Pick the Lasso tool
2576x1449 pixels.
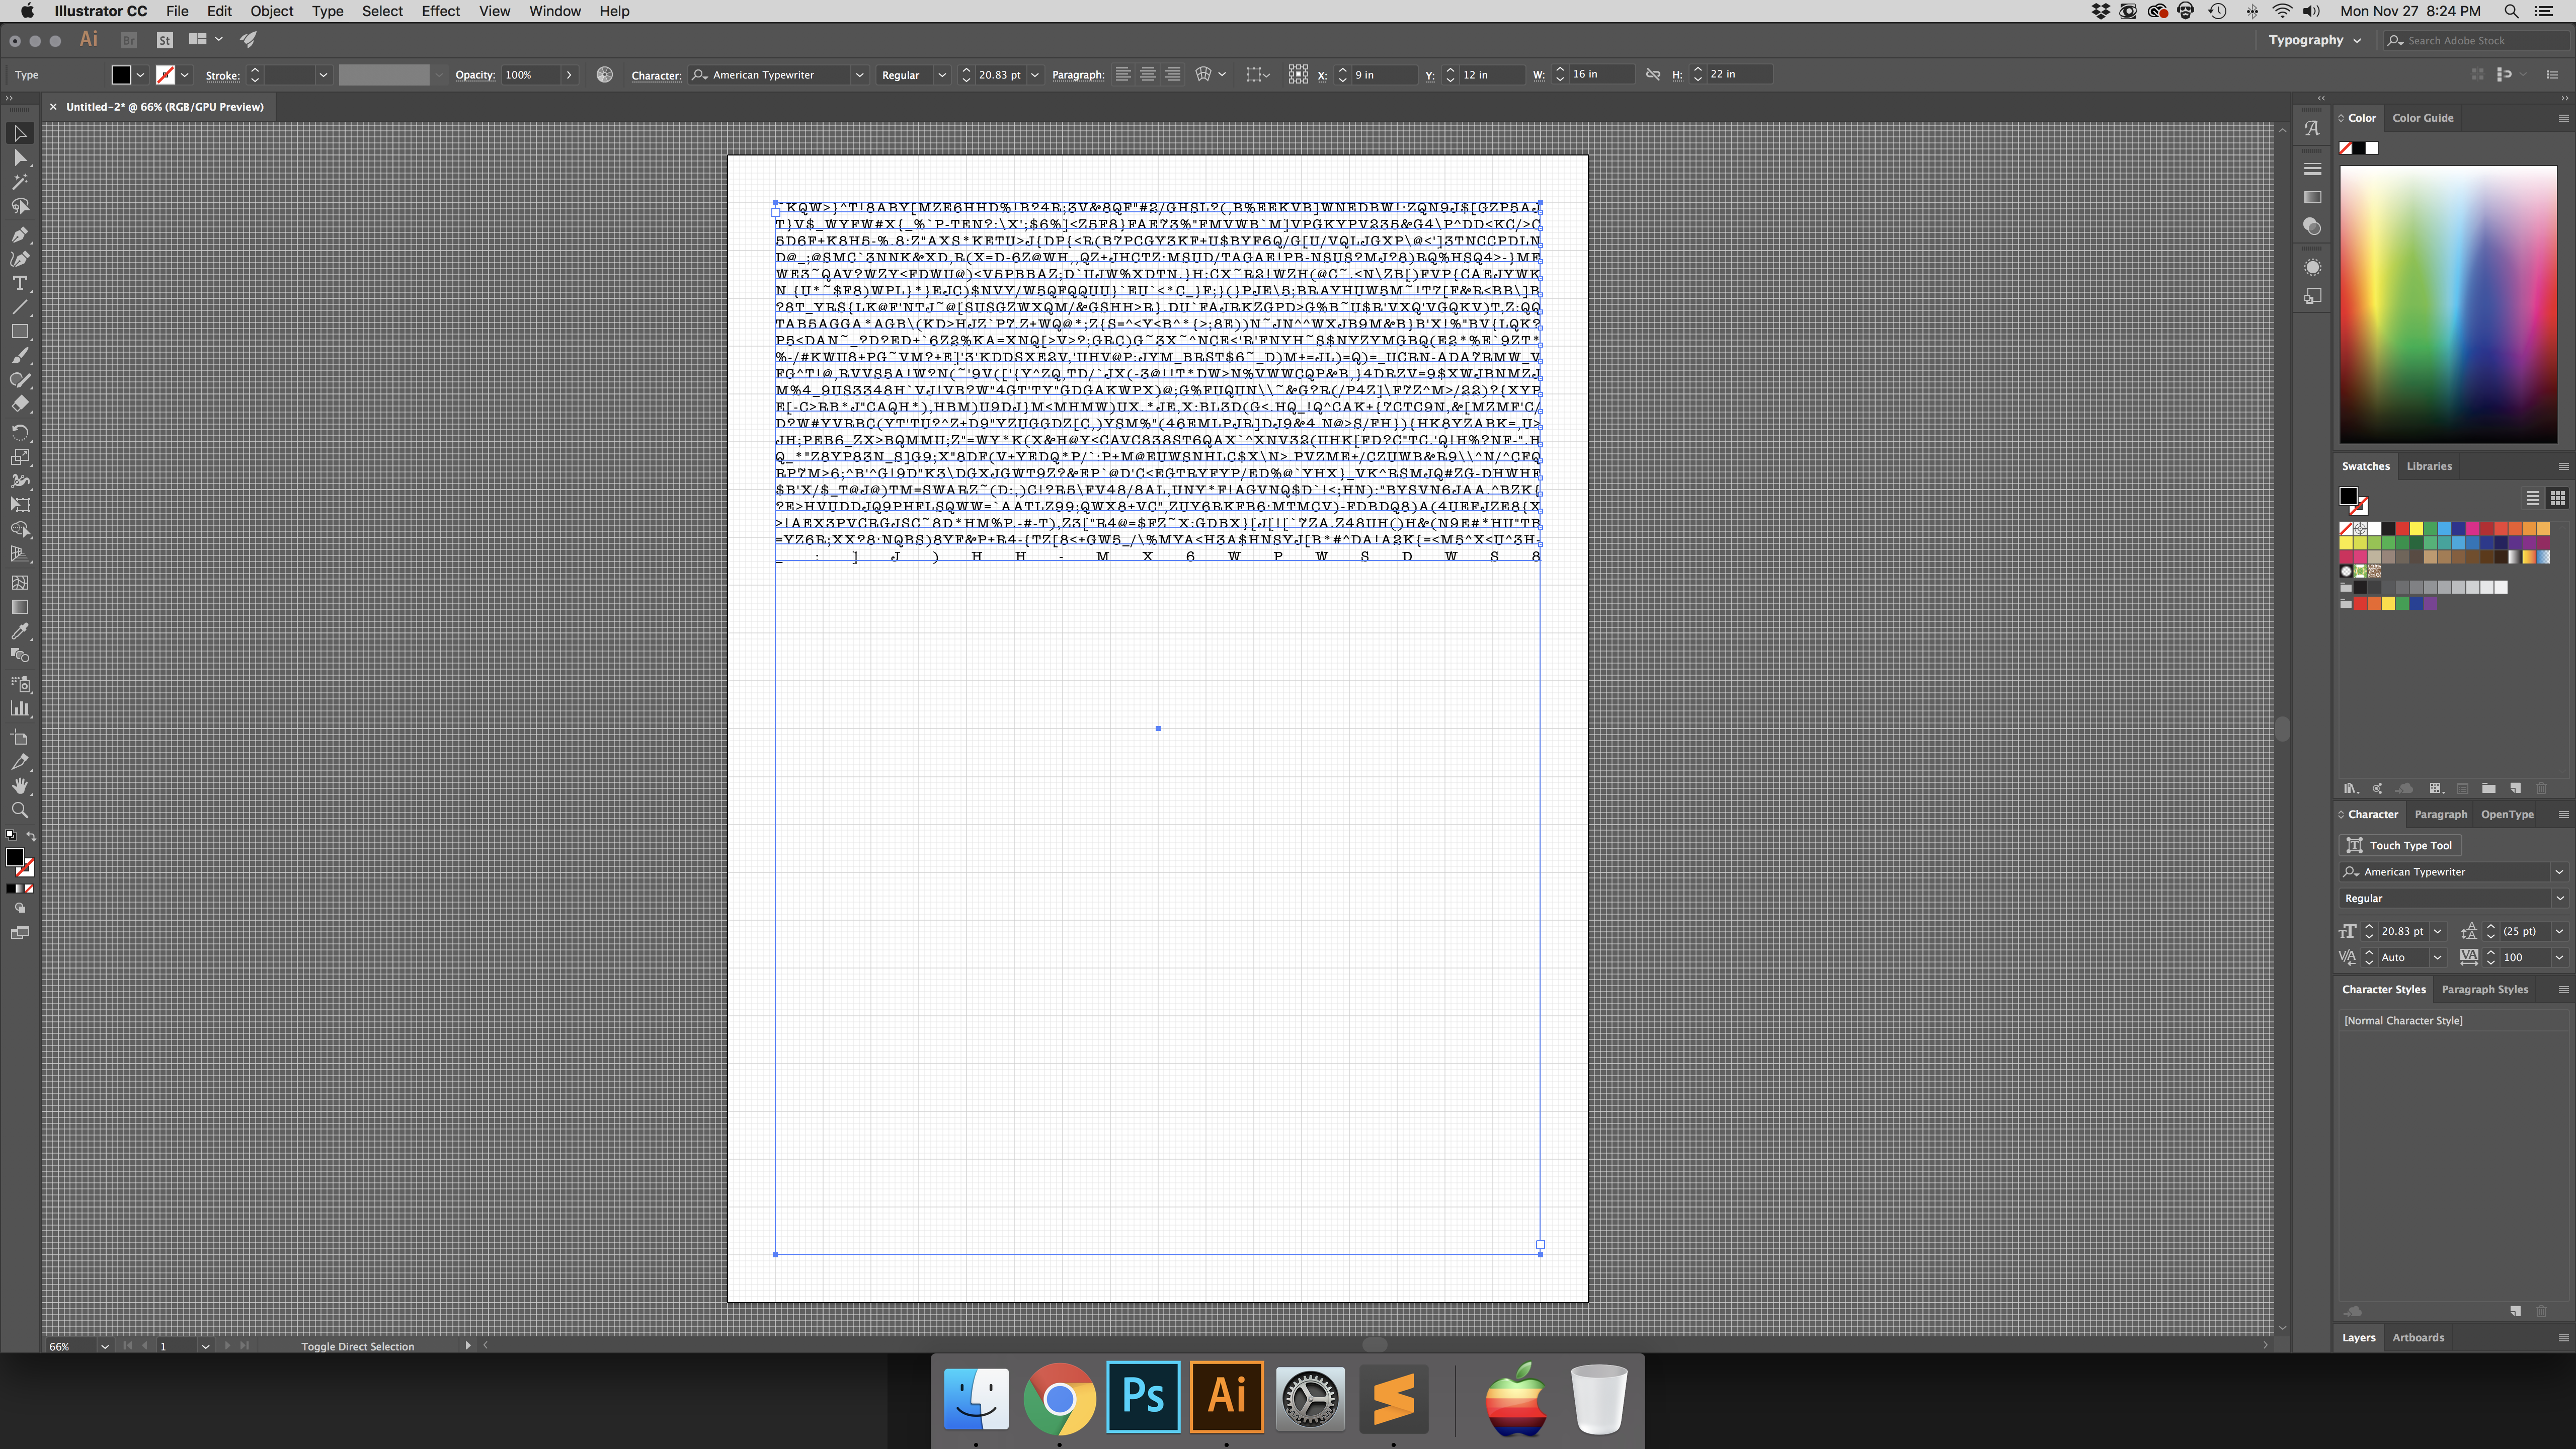pos(20,206)
